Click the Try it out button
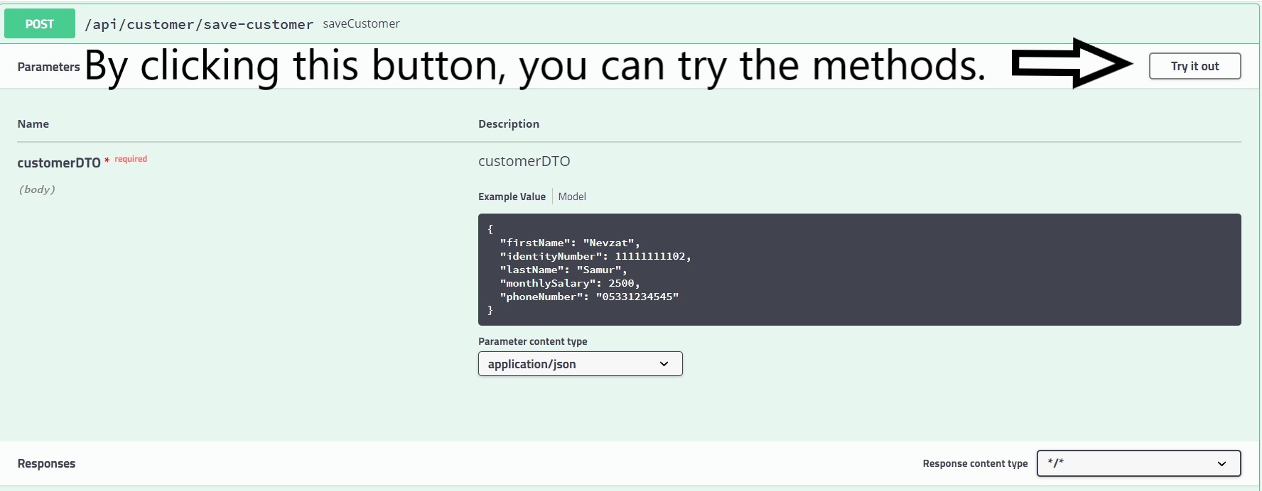The image size is (1262, 491). click(1194, 65)
